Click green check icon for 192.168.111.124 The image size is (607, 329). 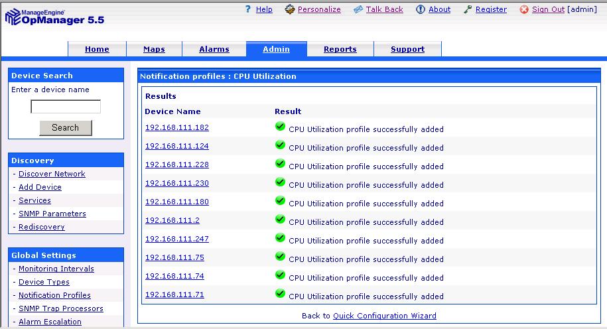280,145
